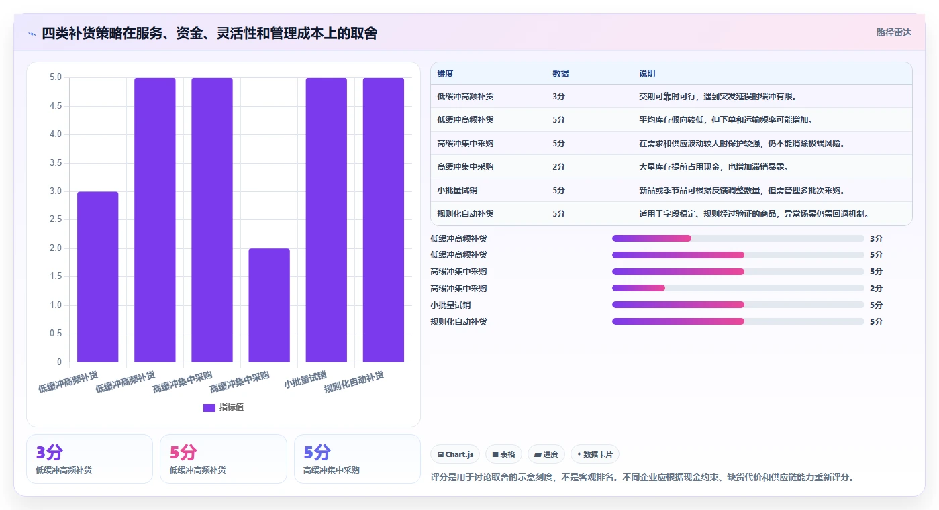Click the 高缓冲集中采购 progress bar at 5分
Viewport: 939px width, 510px height.
coord(738,272)
